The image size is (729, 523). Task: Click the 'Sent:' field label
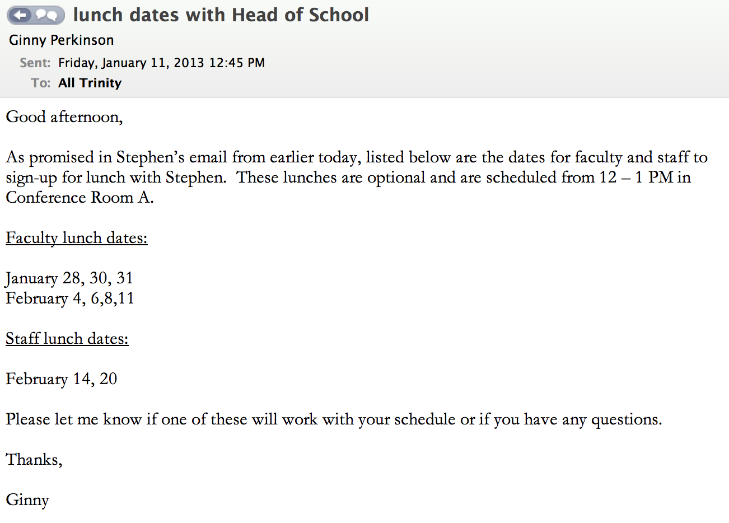point(35,63)
